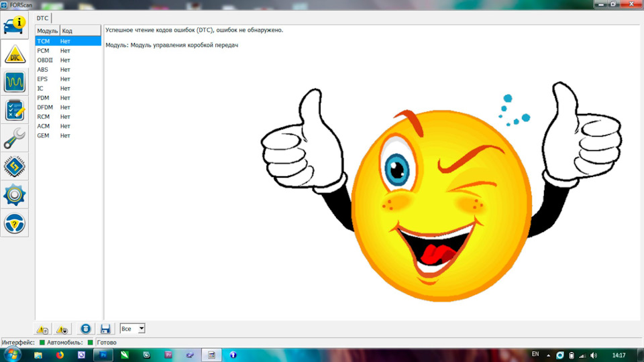Select the TCM module row
The width and height of the screenshot is (644, 362).
tap(68, 41)
